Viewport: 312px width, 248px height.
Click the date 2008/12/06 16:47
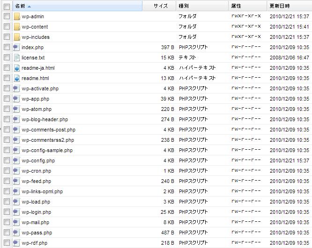tap(290, 58)
